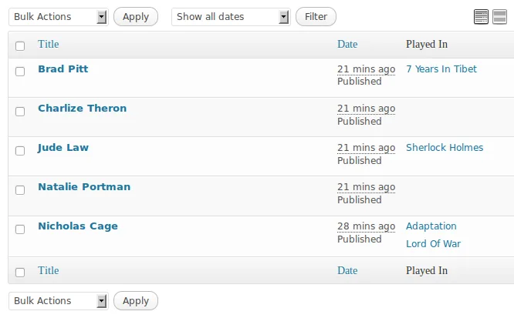This screenshot has width=514, height=318.
Task: Switch to excerpt view icon
Action: point(499,17)
